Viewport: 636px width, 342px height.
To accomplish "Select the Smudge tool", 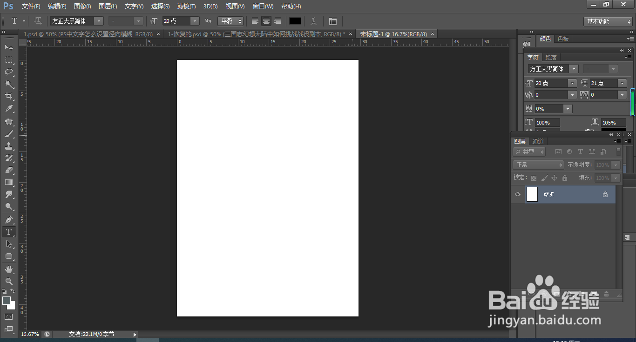I will tap(9, 194).
